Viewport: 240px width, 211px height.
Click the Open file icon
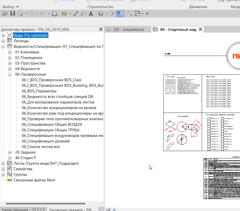(5, 14)
